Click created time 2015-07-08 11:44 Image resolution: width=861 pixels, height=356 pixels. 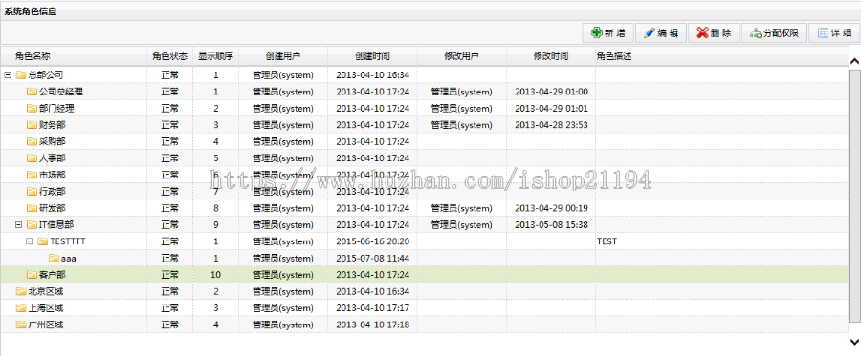(x=372, y=258)
